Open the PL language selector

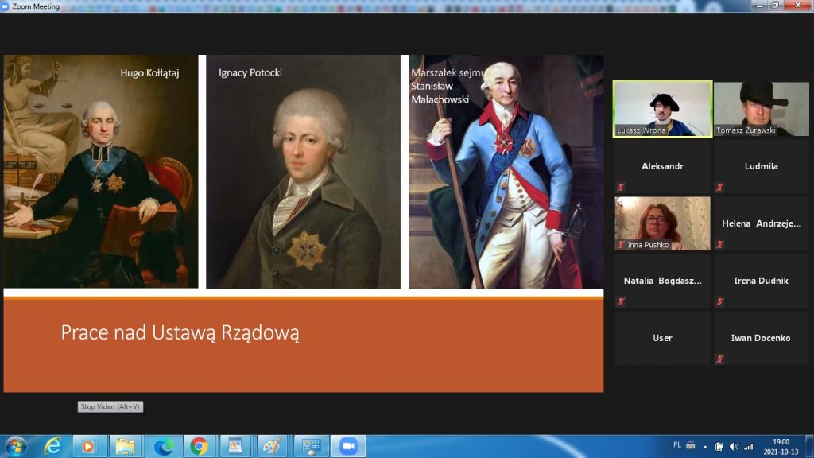pos(677,445)
